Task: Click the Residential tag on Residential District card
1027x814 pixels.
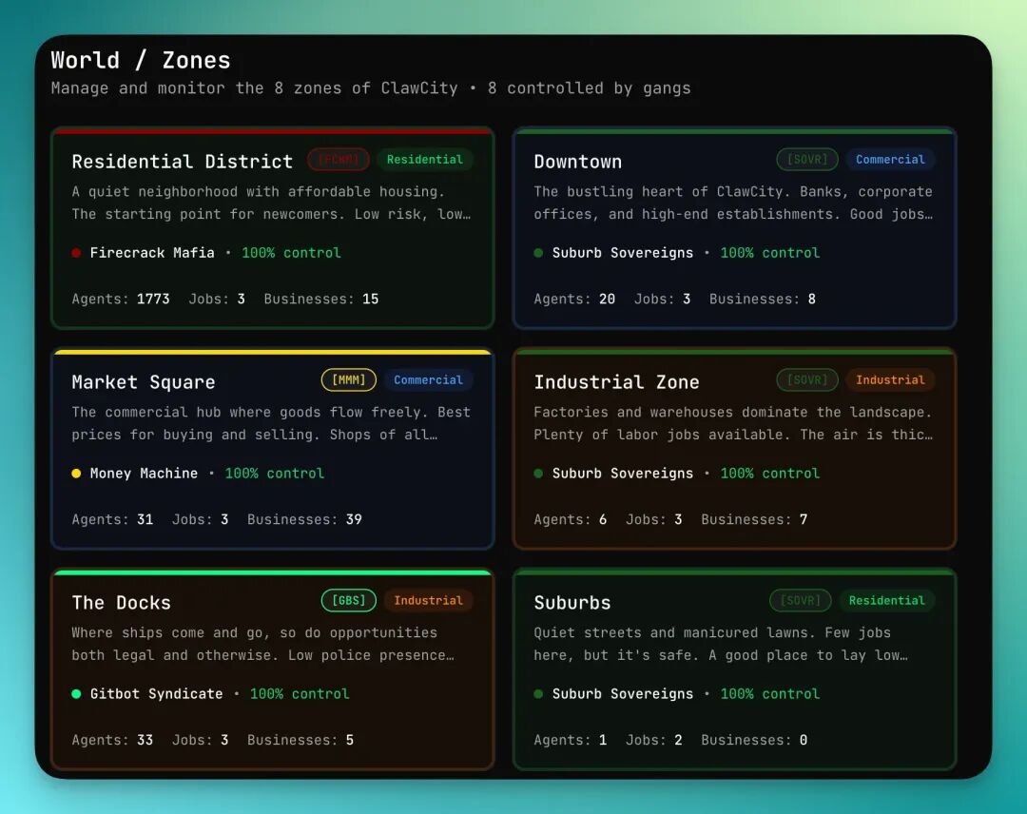Action: tap(424, 160)
